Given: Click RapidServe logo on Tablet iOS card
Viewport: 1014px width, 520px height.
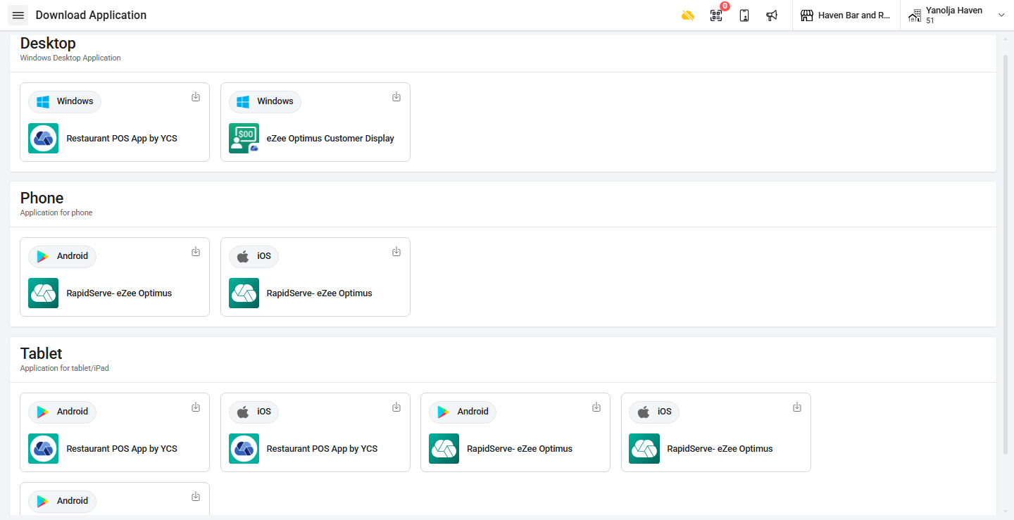Looking at the screenshot, I should [x=644, y=449].
